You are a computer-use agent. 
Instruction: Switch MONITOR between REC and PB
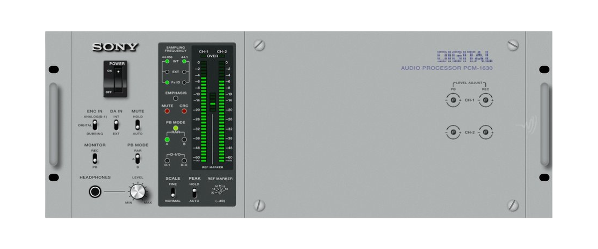coord(95,159)
